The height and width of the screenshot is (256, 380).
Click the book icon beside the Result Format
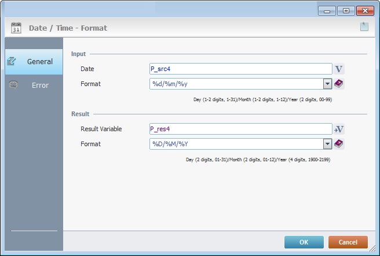tap(339, 144)
